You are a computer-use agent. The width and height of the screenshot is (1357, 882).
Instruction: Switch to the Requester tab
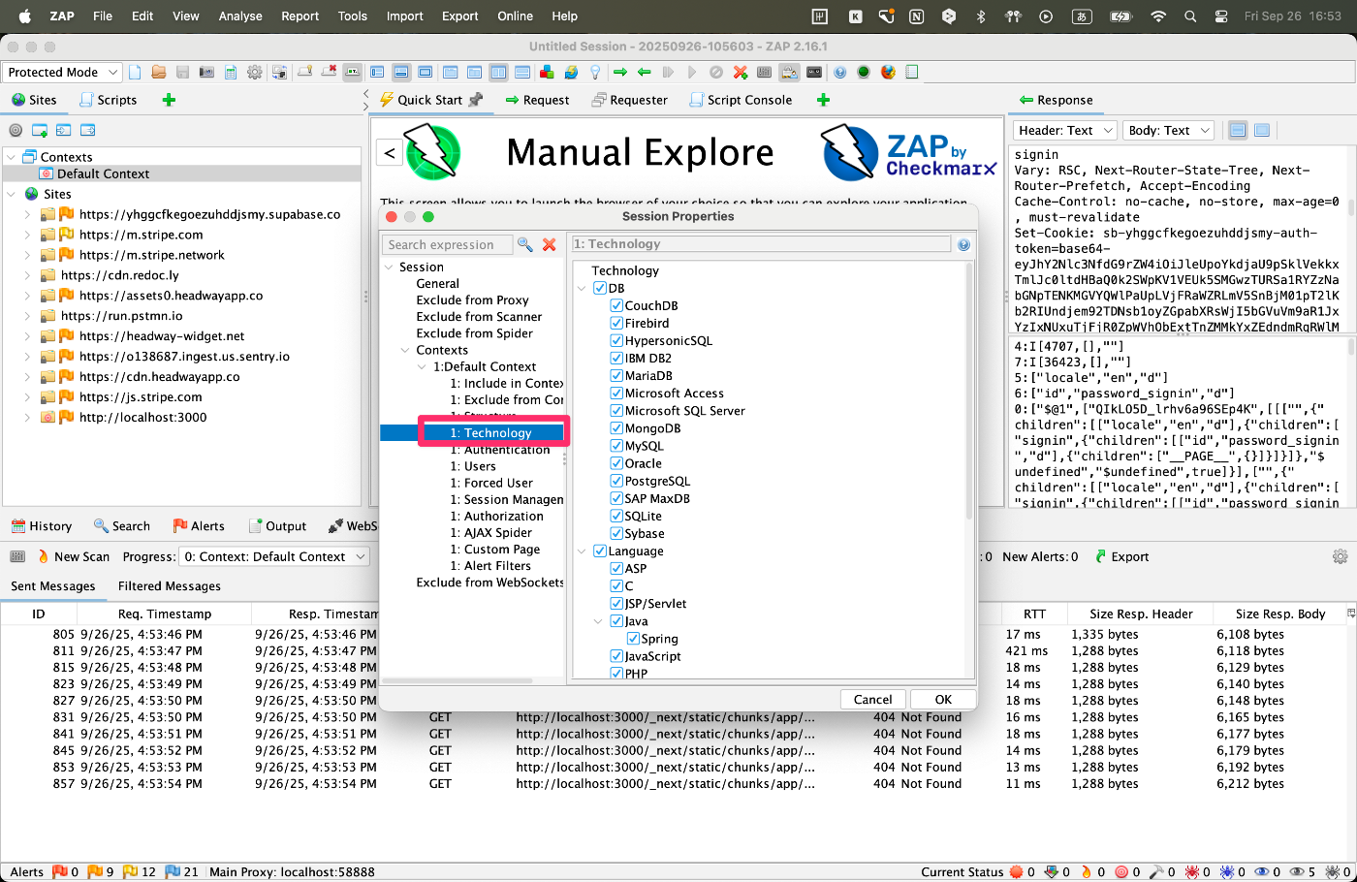(629, 100)
